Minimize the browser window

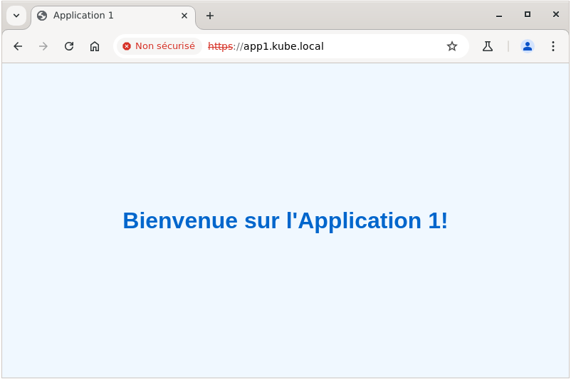[499, 15]
